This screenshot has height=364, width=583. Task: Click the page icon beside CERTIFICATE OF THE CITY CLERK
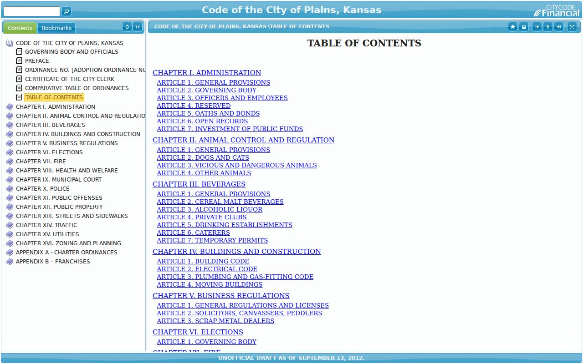19,79
